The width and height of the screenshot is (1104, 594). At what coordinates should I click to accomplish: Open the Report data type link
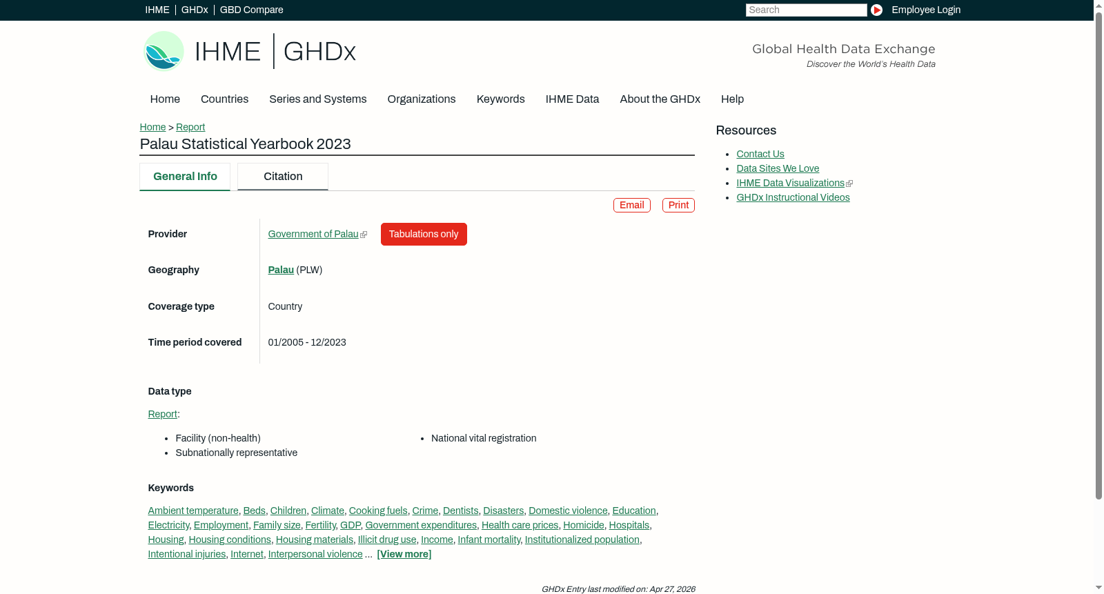coord(163,414)
